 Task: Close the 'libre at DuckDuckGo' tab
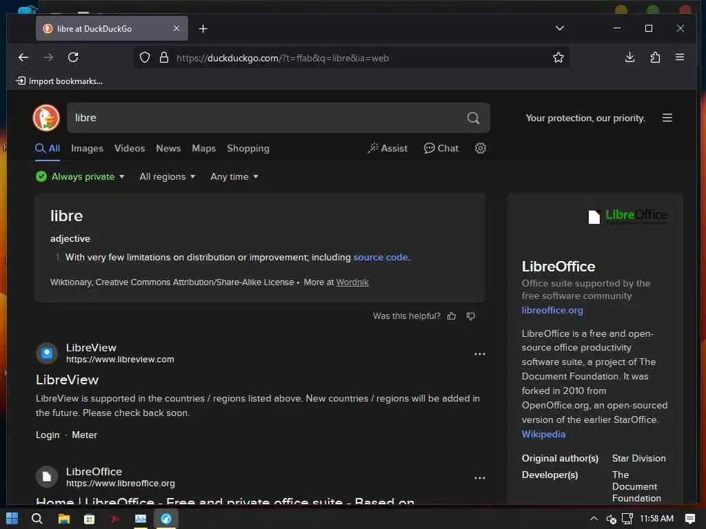coord(176,28)
